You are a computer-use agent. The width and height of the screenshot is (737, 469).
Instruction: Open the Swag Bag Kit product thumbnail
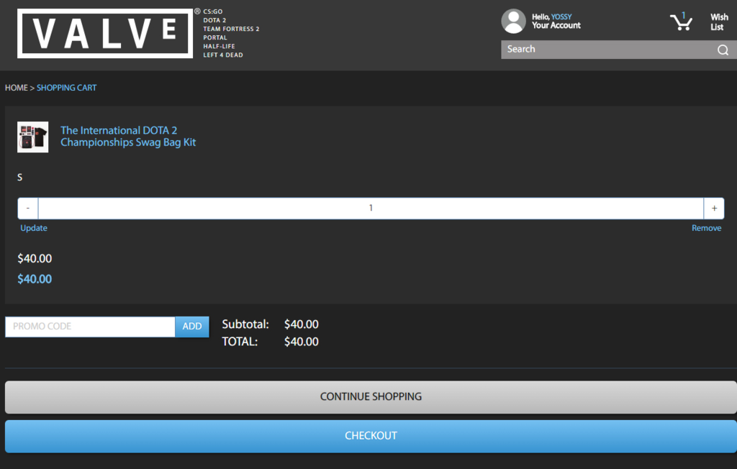pyautogui.click(x=33, y=137)
